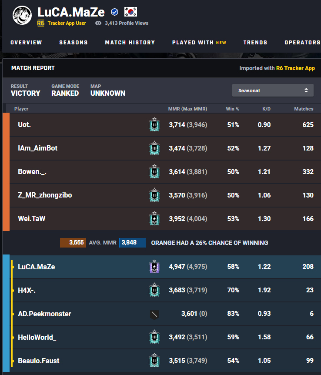321x375 pixels.
Task: Open the Operators tab
Action: click(x=302, y=43)
